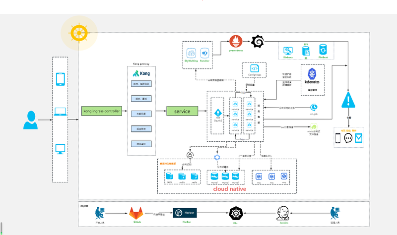Viewport: 397px width, 235px height.
Task: Select the kong ingress controller box
Action: [x=102, y=111]
